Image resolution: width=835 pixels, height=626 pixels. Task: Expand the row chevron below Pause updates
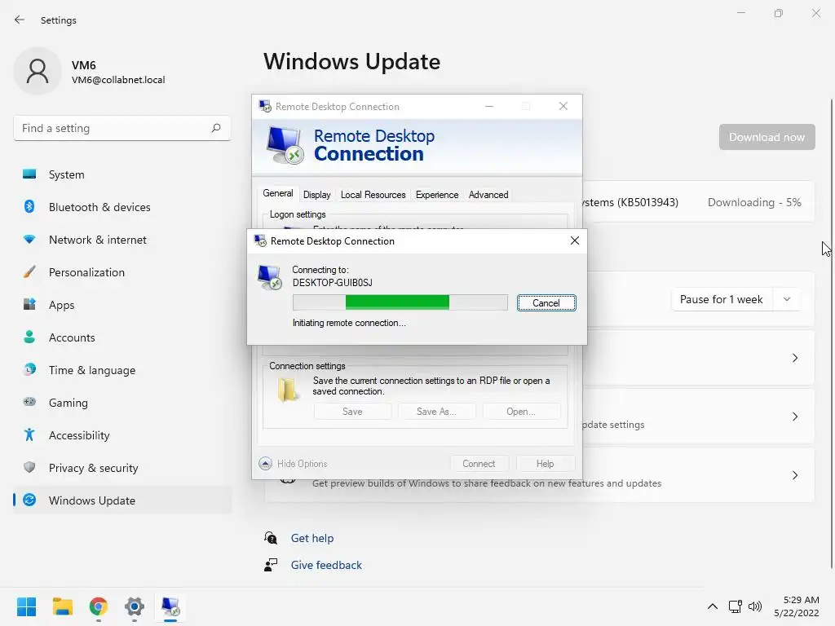[794, 358]
